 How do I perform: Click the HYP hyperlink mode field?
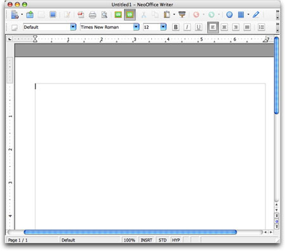(176, 240)
